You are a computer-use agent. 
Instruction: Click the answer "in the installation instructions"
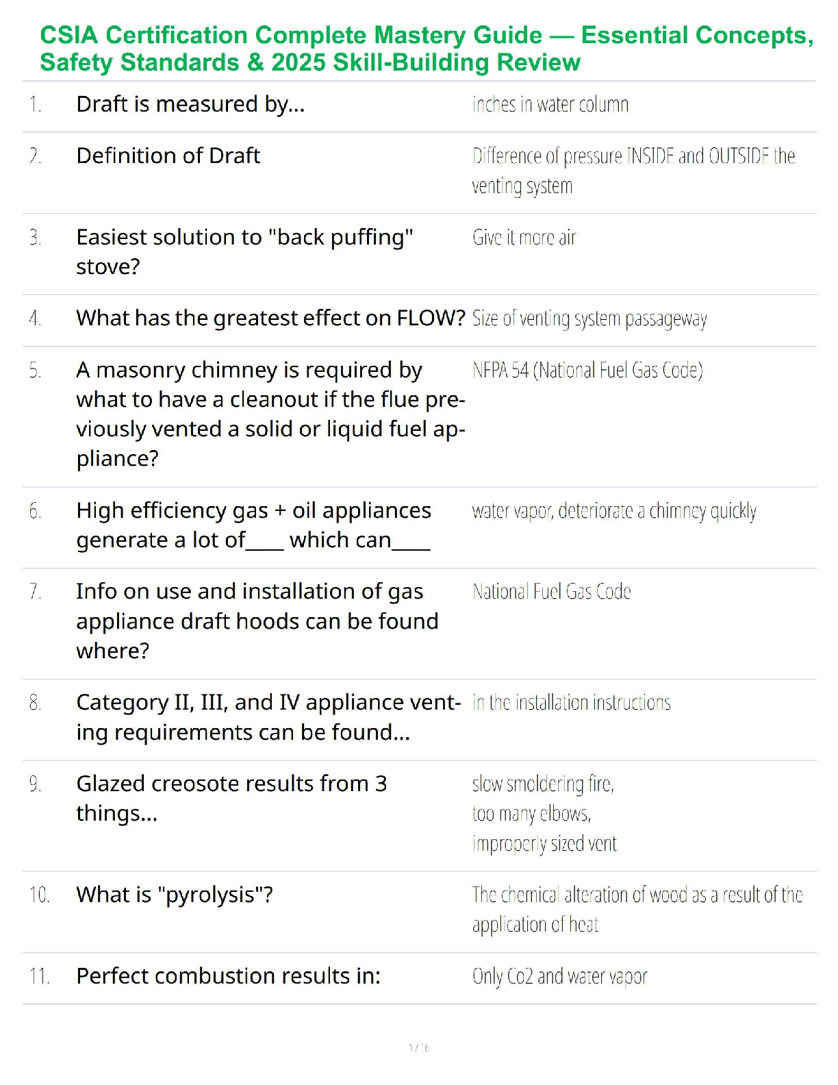click(x=571, y=703)
